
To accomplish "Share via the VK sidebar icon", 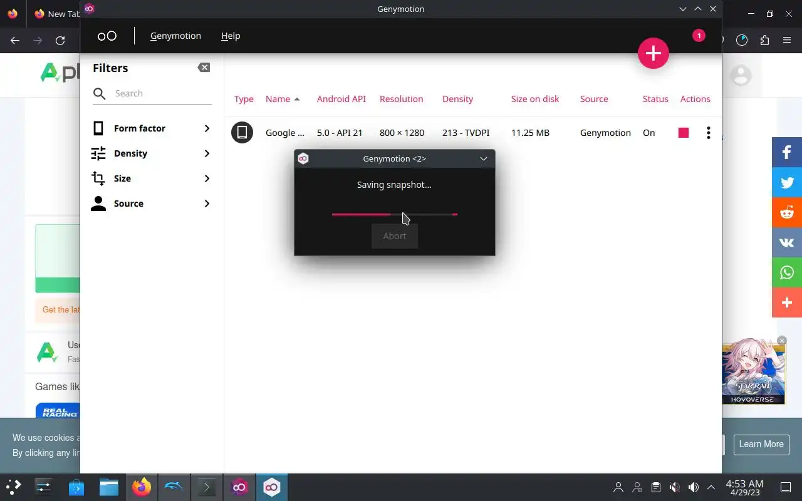I will pos(787,242).
